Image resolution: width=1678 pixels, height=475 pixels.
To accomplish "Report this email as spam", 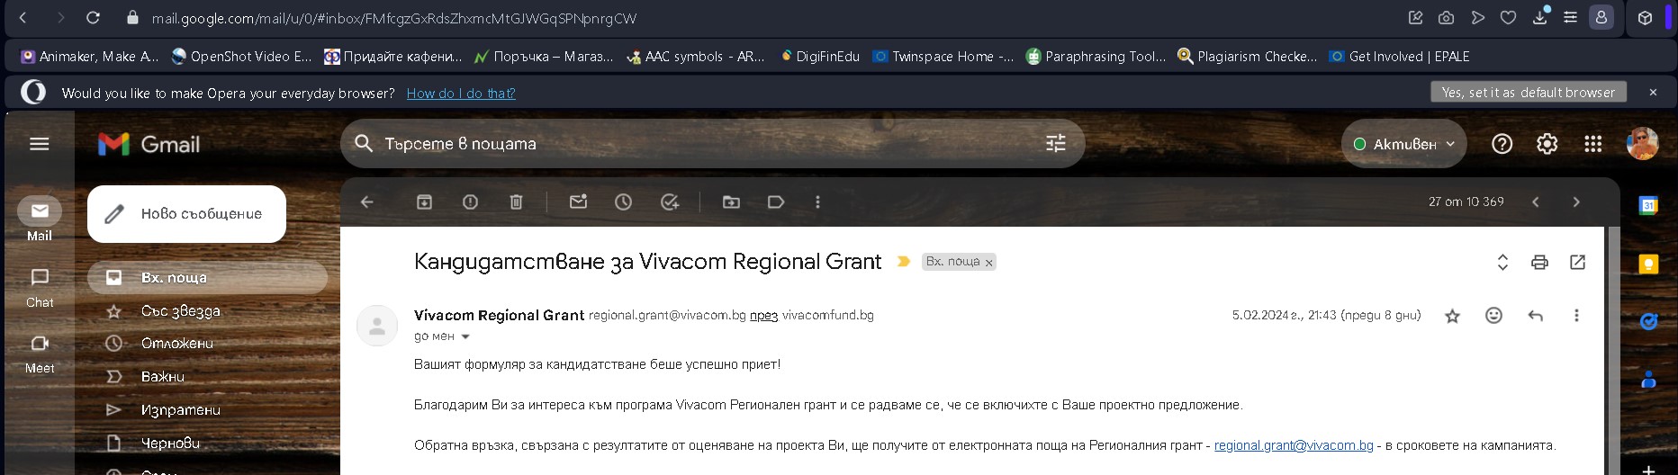I will coord(470,202).
